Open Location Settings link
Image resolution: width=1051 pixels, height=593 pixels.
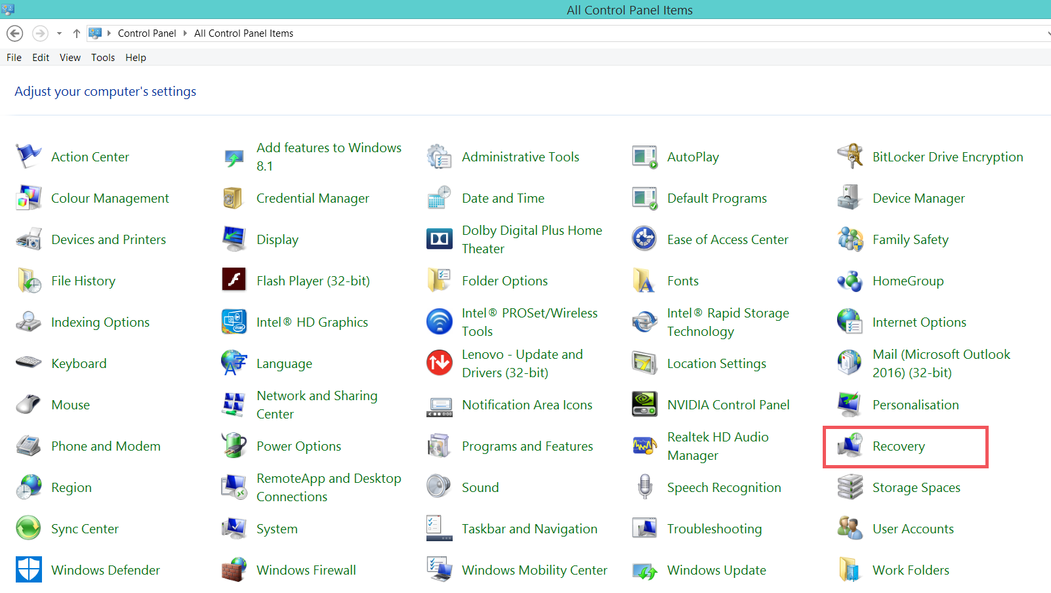coord(716,363)
